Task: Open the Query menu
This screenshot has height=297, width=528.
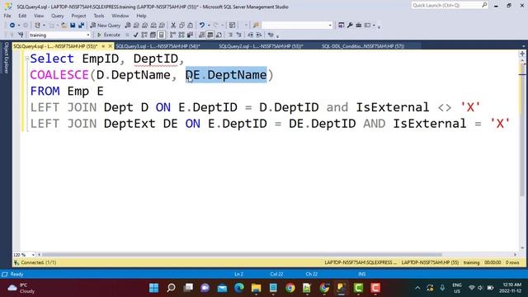Action: pos(58,16)
